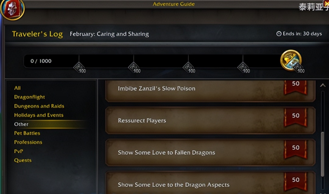Choose the Holidays and Events category
Screen dimensions: 329x194
(x=39, y=115)
